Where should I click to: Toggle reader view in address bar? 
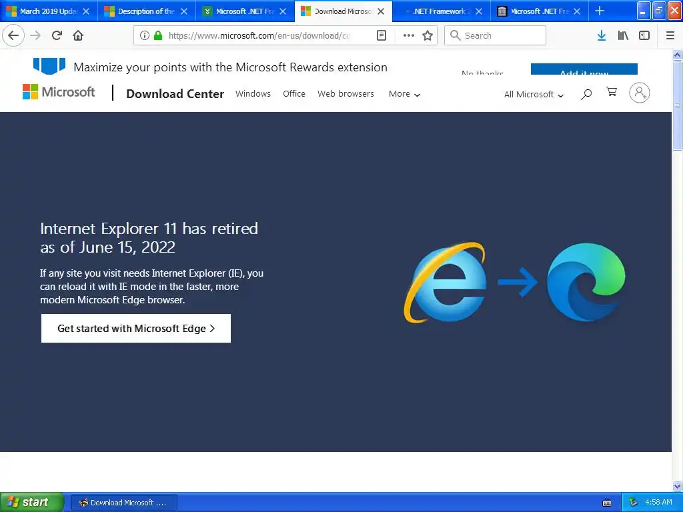click(x=381, y=35)
